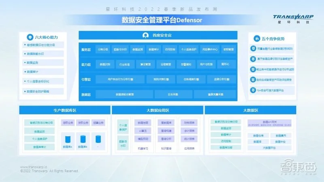Viewport: 324px width, 182px height.
Task: Click the medal icon beside TDH安全可信大数据平台
Action: pos(253,90)
